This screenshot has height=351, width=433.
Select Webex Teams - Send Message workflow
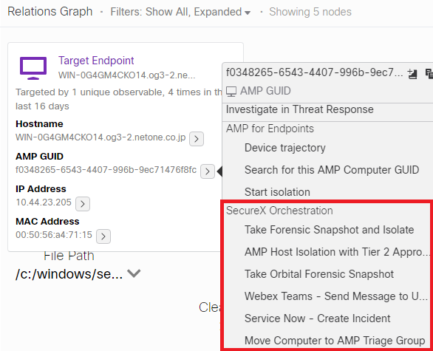(x=336, y=296)
